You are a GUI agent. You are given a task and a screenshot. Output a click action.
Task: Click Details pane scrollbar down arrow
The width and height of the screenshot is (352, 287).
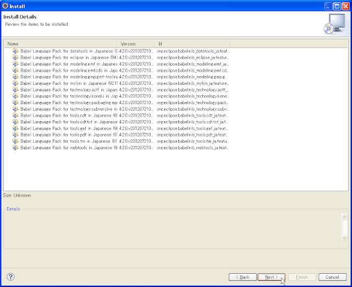[x=344, y=238]
